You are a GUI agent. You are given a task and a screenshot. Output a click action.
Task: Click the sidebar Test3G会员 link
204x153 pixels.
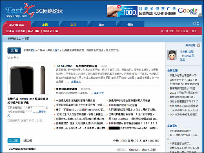pyautogui.click(x=187, y=55)
